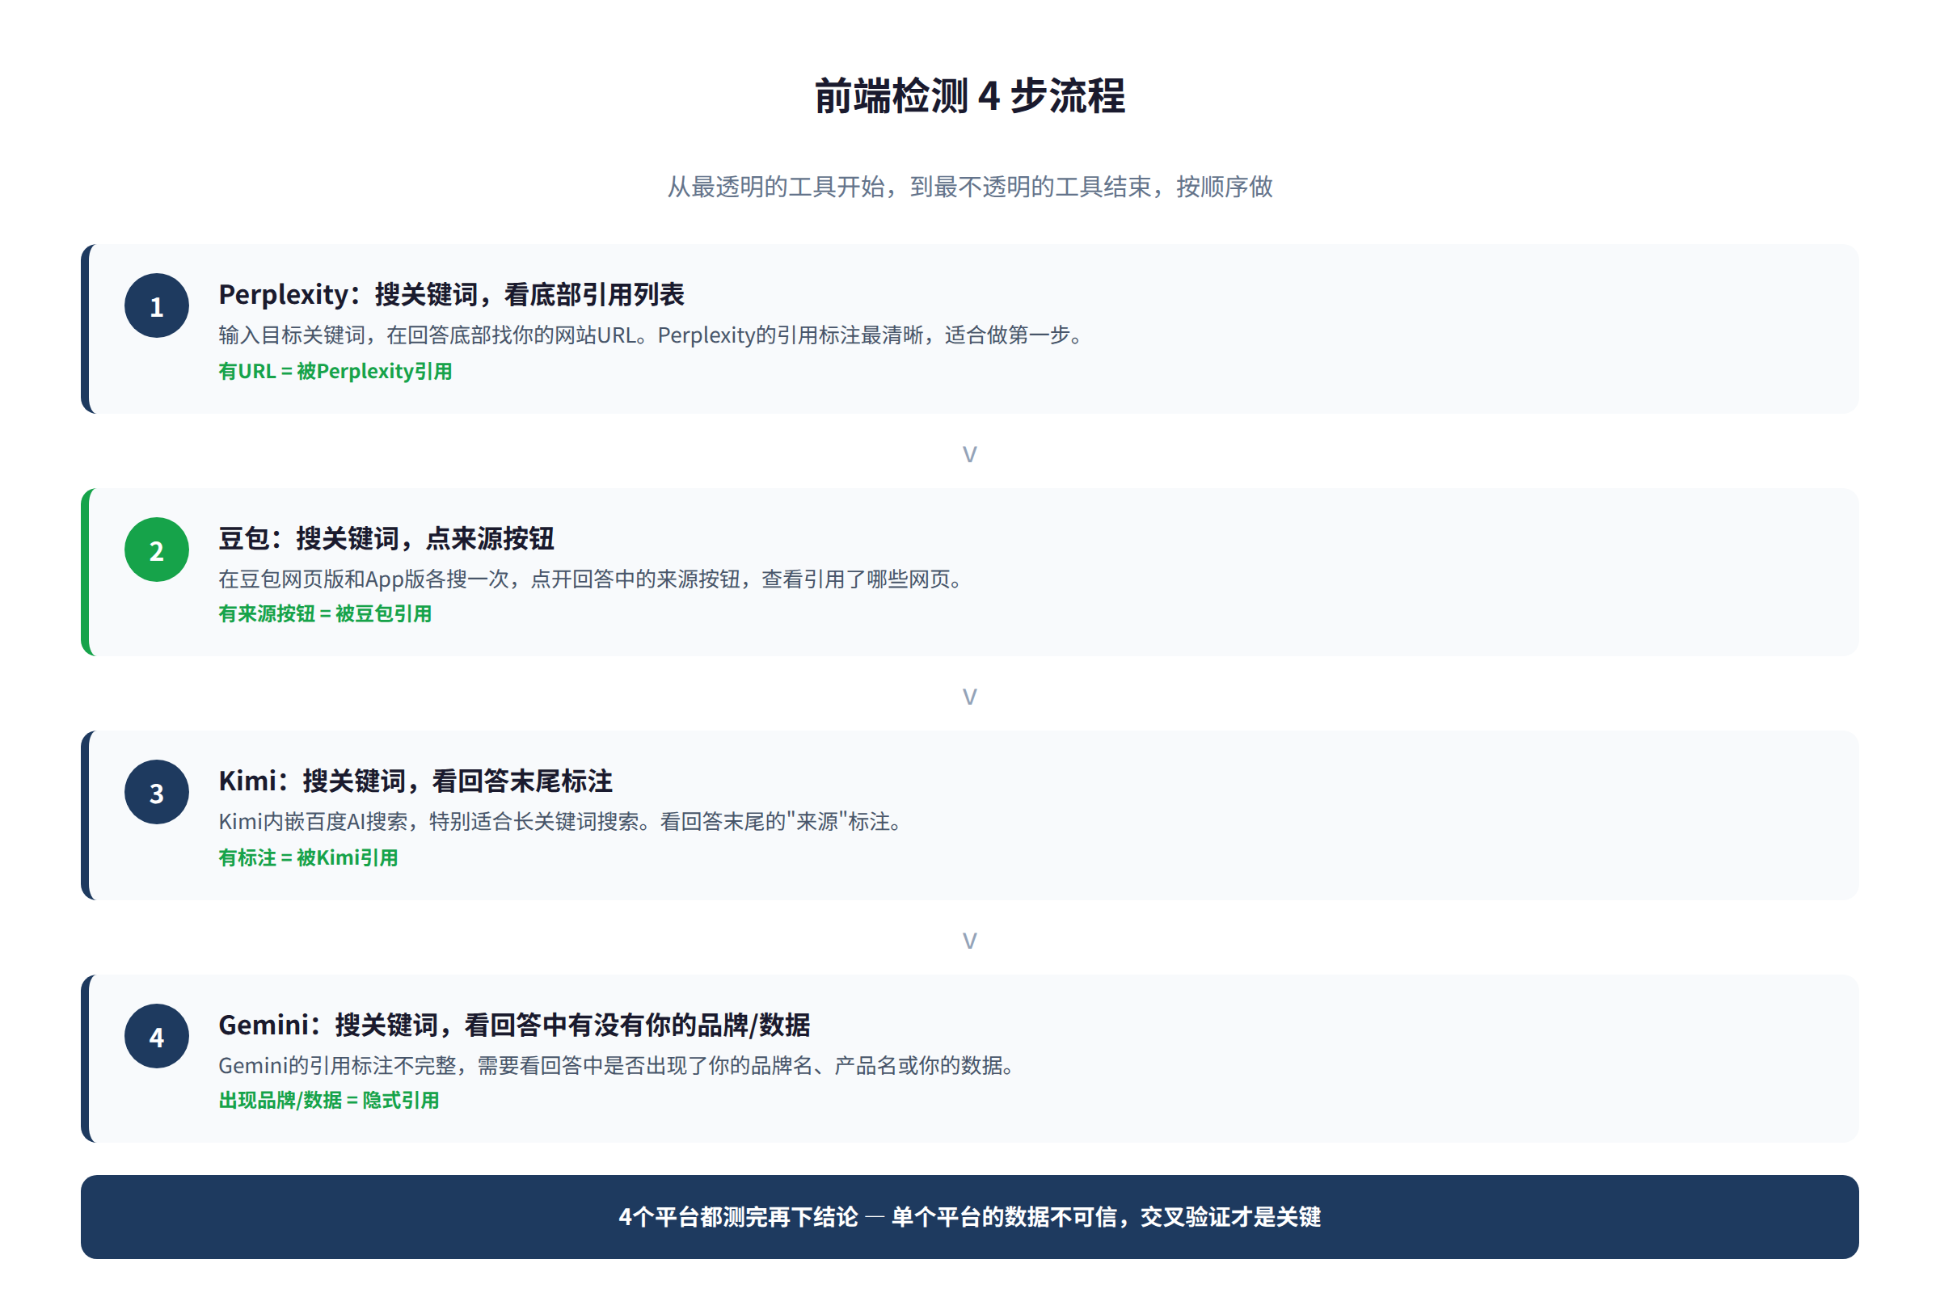This screenshot has height=1293, width=1940.
Task: Click the Kimi内嵌百度AI搜索 description
Action: 562,821
